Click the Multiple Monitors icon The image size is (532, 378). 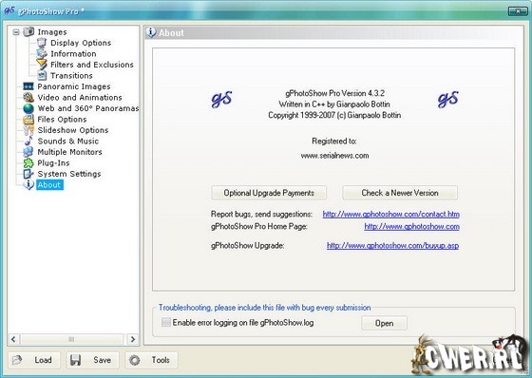pyautogui.click(x=28, y=152)
